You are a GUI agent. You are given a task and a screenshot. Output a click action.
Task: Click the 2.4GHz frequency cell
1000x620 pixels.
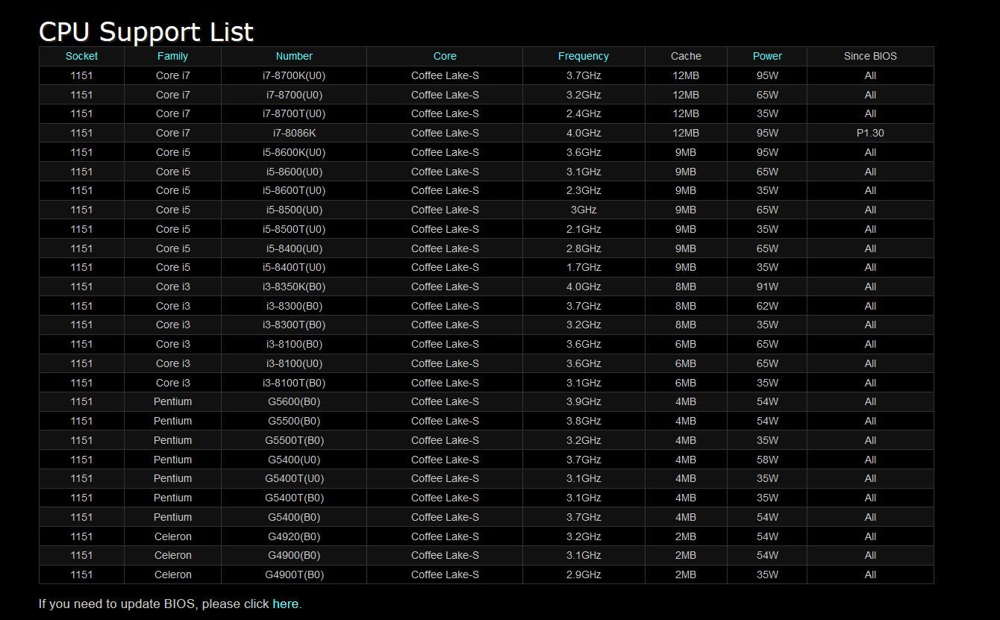tap(584, 113)
